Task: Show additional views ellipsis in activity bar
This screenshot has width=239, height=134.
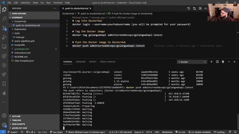Action: (4, 102)
